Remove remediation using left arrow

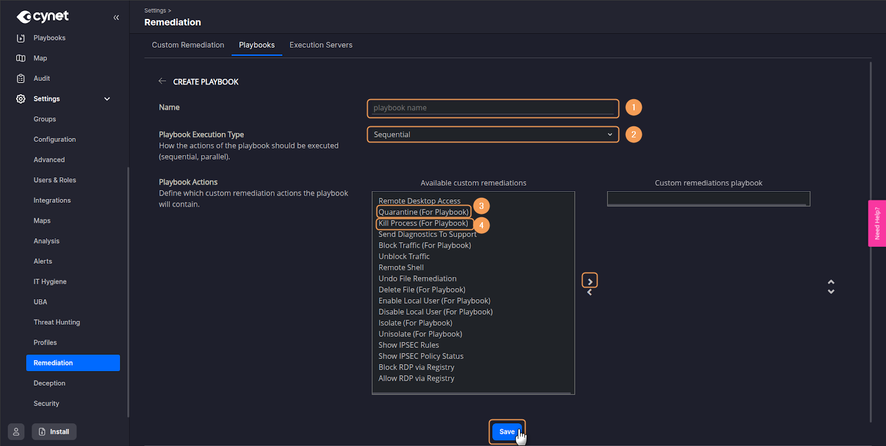pyautogui.click(x=590, y=293)
